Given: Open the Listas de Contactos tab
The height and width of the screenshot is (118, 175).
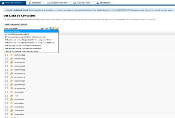Looking at the screenshot, I should (13, 3).
